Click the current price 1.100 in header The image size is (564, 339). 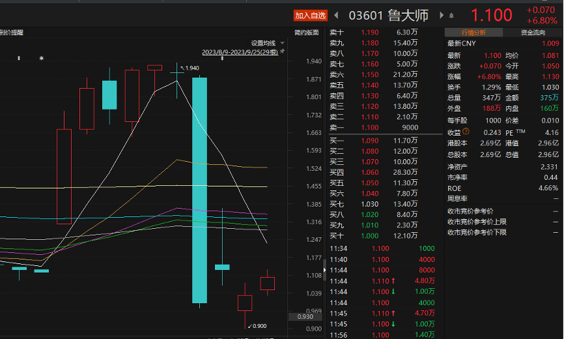(491, 15)
